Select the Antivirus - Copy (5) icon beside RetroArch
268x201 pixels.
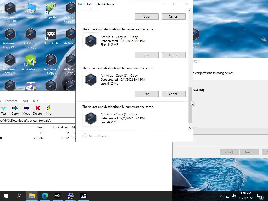[30, 39]
